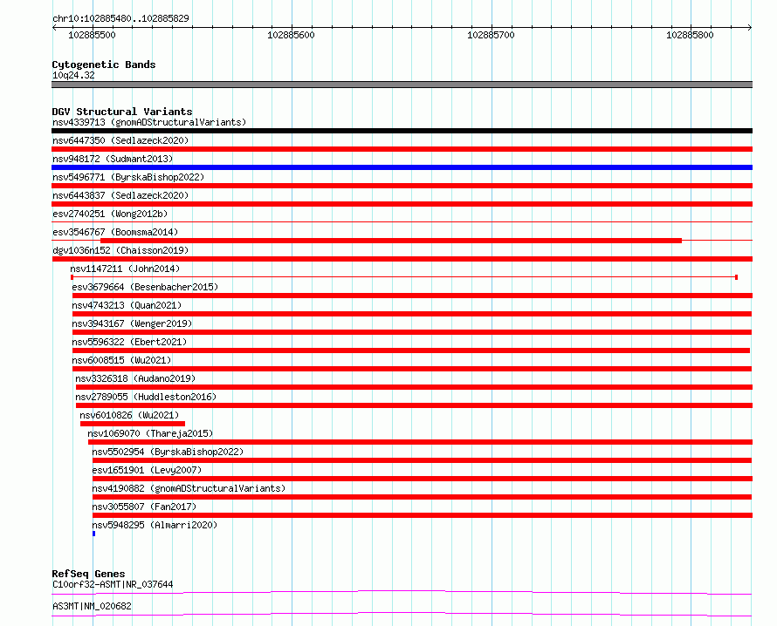Click the red nsv6447350 variant bar
This screenshot has width=777, height=626.
402,149
